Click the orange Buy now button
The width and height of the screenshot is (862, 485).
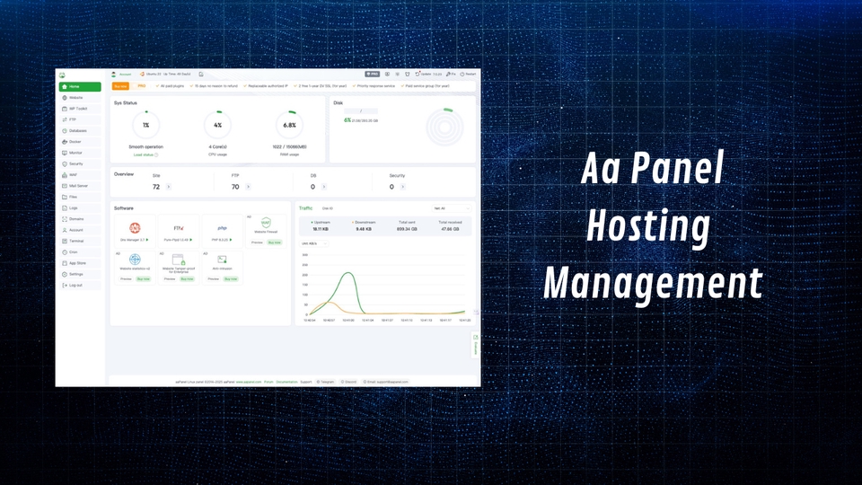[x=120, y=86]
